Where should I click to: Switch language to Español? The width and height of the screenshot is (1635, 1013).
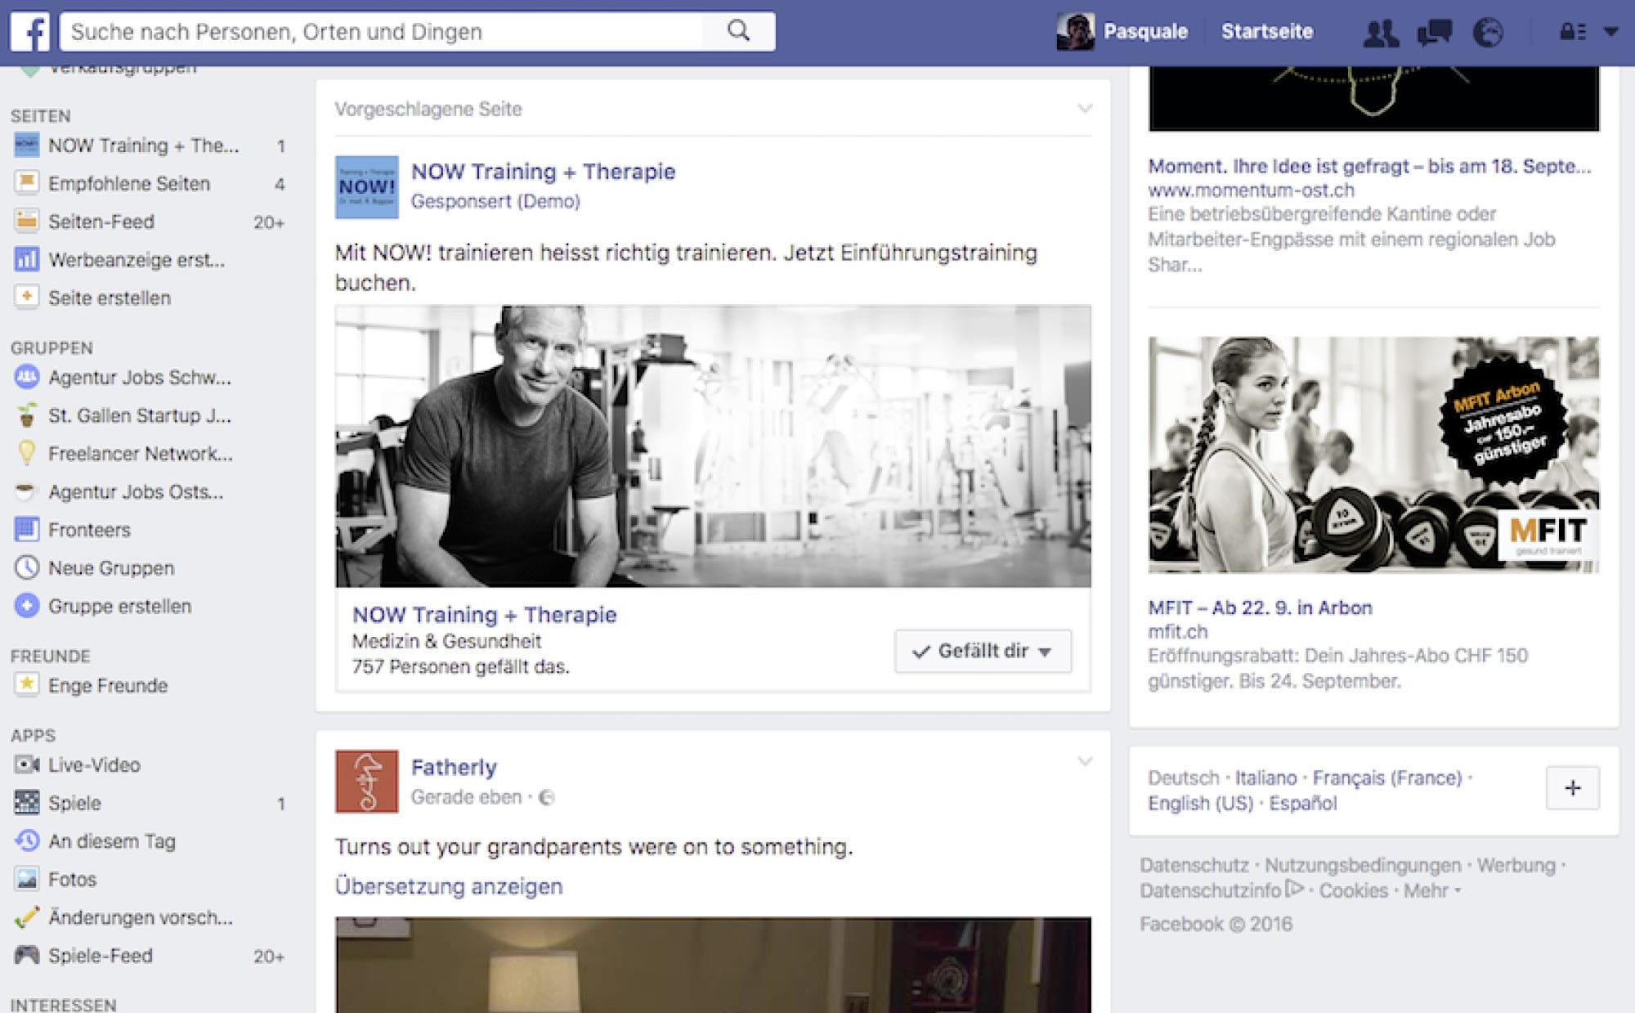click(x=1303, y=803)
